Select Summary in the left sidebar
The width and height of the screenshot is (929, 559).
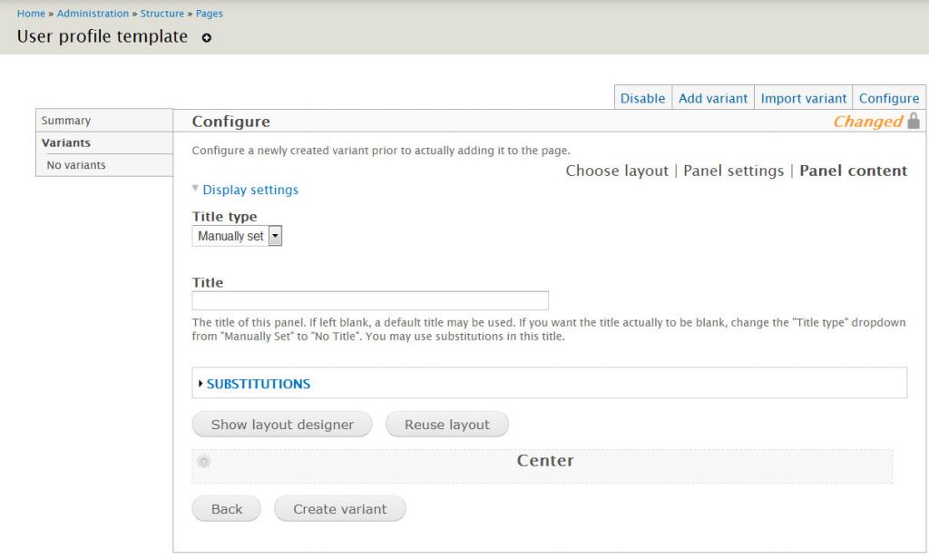coord(66,121)
